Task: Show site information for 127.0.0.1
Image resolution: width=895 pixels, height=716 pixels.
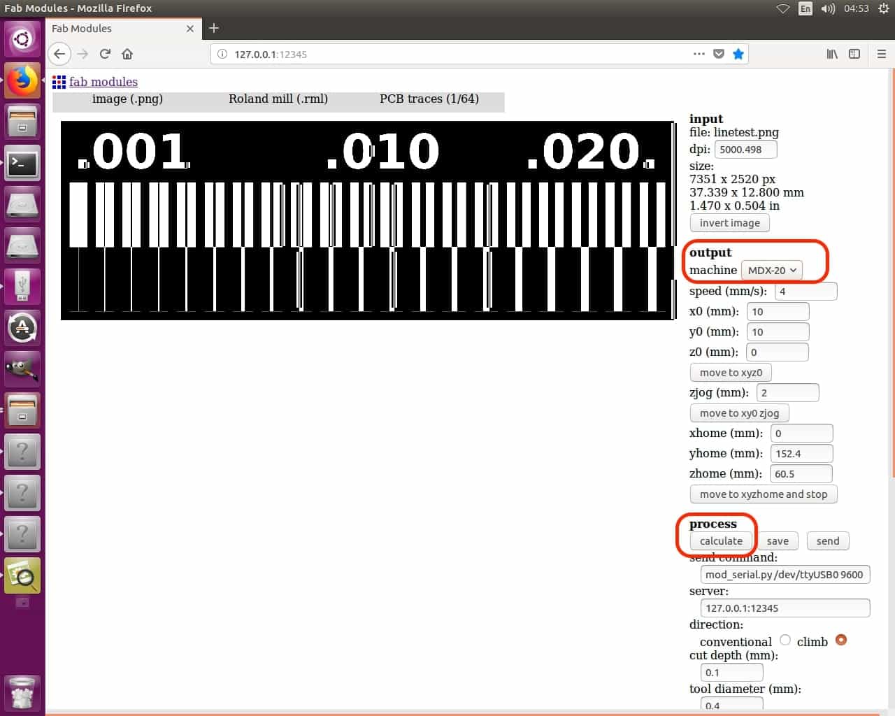Action: pos(222,54)
